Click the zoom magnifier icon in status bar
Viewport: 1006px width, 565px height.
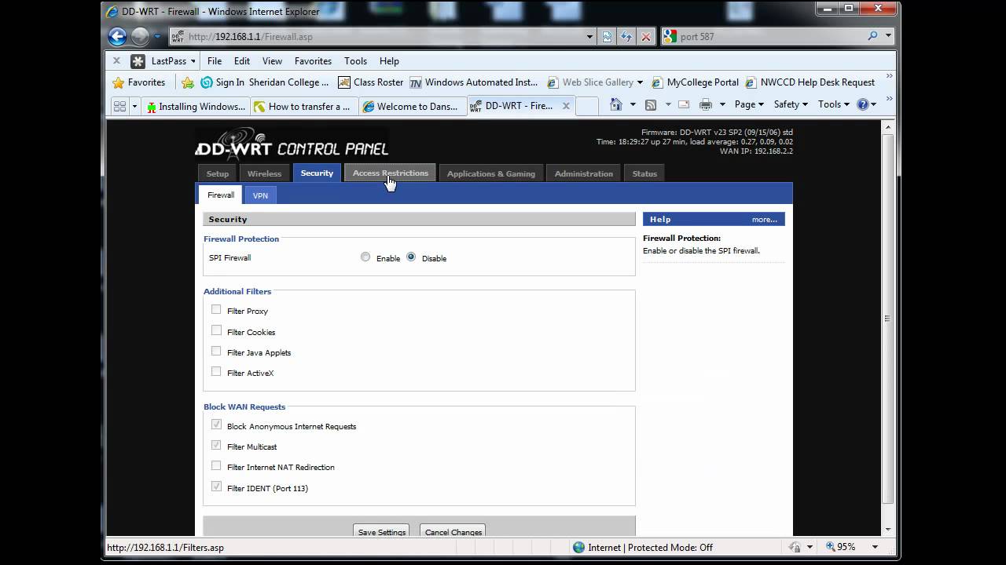[830, 547]
